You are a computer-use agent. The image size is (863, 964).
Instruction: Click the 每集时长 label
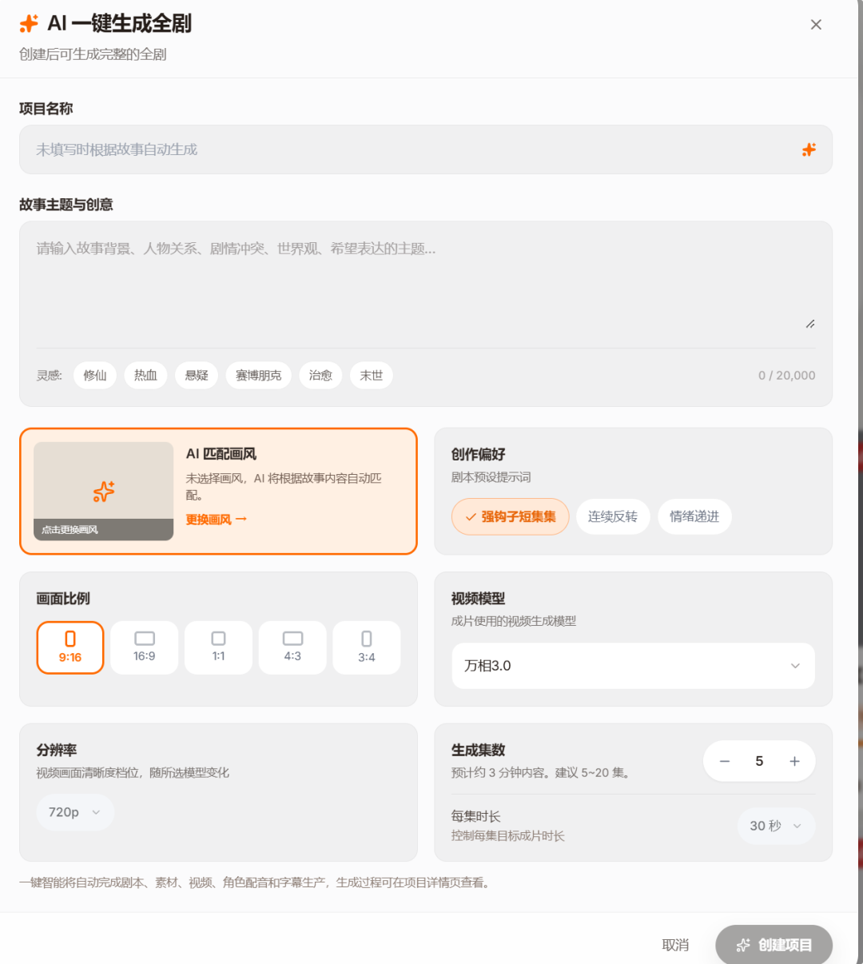tap(475, 816)
